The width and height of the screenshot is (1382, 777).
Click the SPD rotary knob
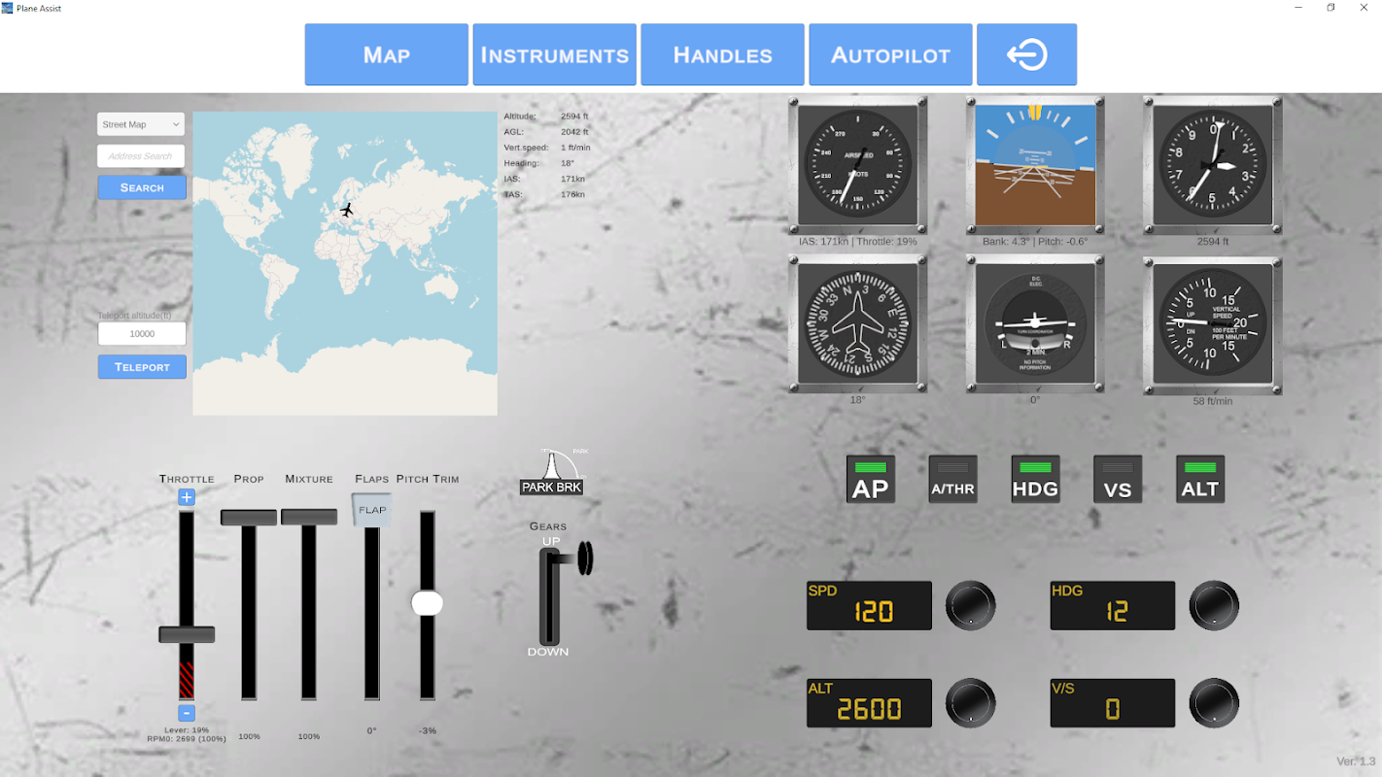[970, 606]
